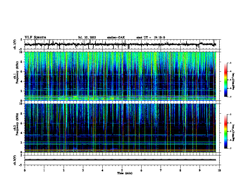Click the ch.3(V) axis label

coord(15,160)
